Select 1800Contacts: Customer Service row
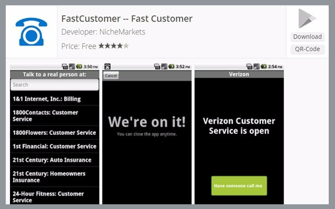This screenshot has height=209, width=335. click(x=54, y=115)
